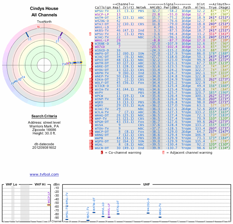233x224 pixels.
Task: Click the co-channel warning icon beside W36BE-D
Action: (x=92, y=43)
